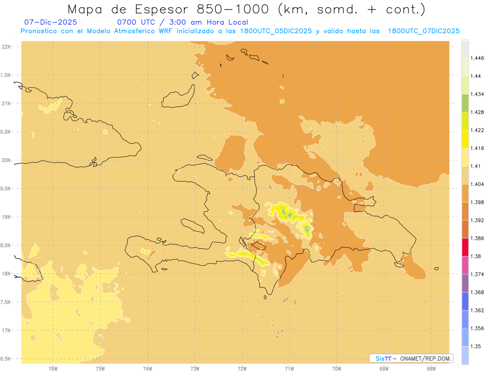Image resolution: width=484 pixels, height=374 pixels.
Task: Click the '69W' longitude label
Action: click(384, 368)
